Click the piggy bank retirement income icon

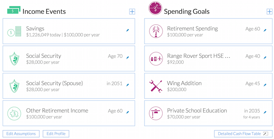tap(14, 113)
